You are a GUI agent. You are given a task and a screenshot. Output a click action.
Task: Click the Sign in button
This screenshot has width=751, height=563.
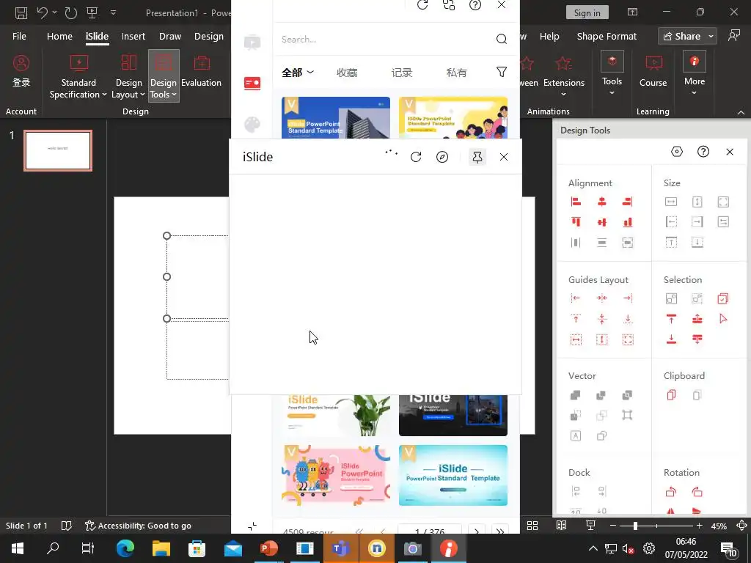tap(587, 13)
